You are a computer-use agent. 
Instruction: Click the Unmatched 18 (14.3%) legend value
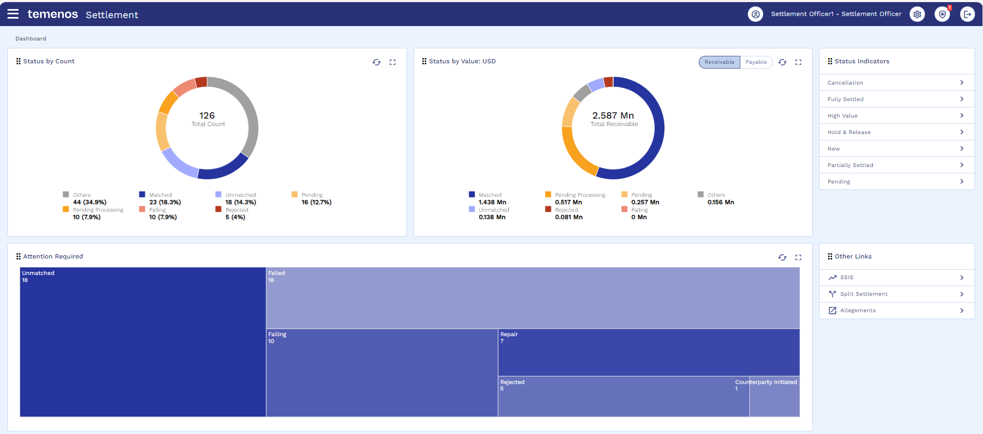(241, 203)
